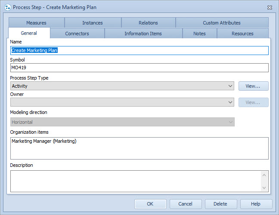Open the Resources tab

(x=242, y=34)
